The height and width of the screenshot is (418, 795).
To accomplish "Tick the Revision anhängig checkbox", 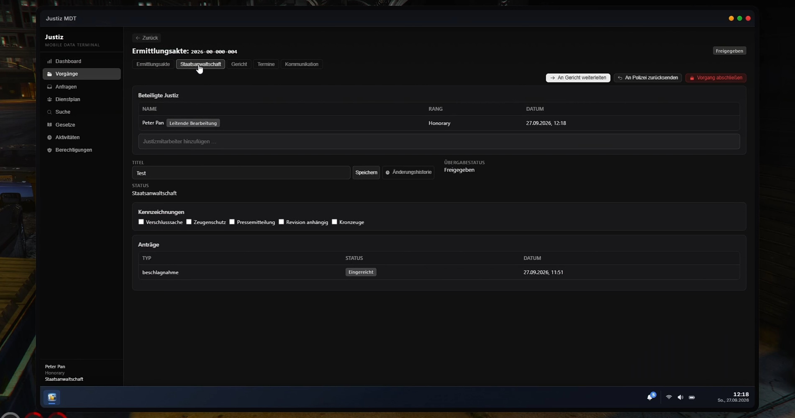I will 281,222.
